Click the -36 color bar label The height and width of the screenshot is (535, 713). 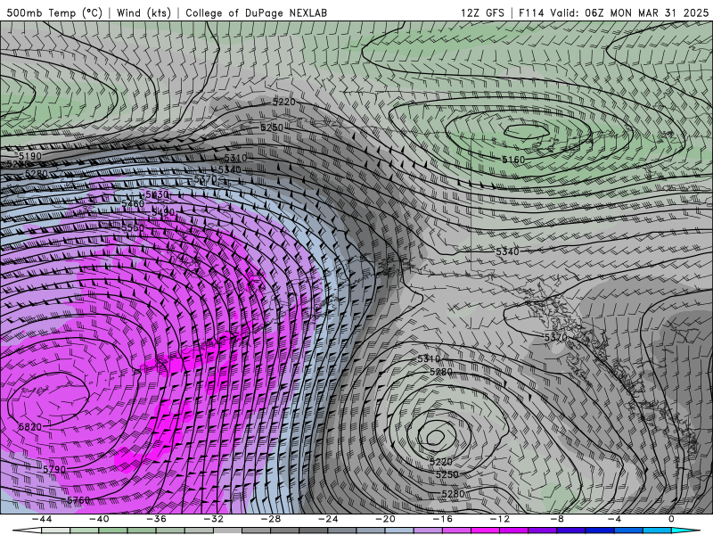click(157, 519)
